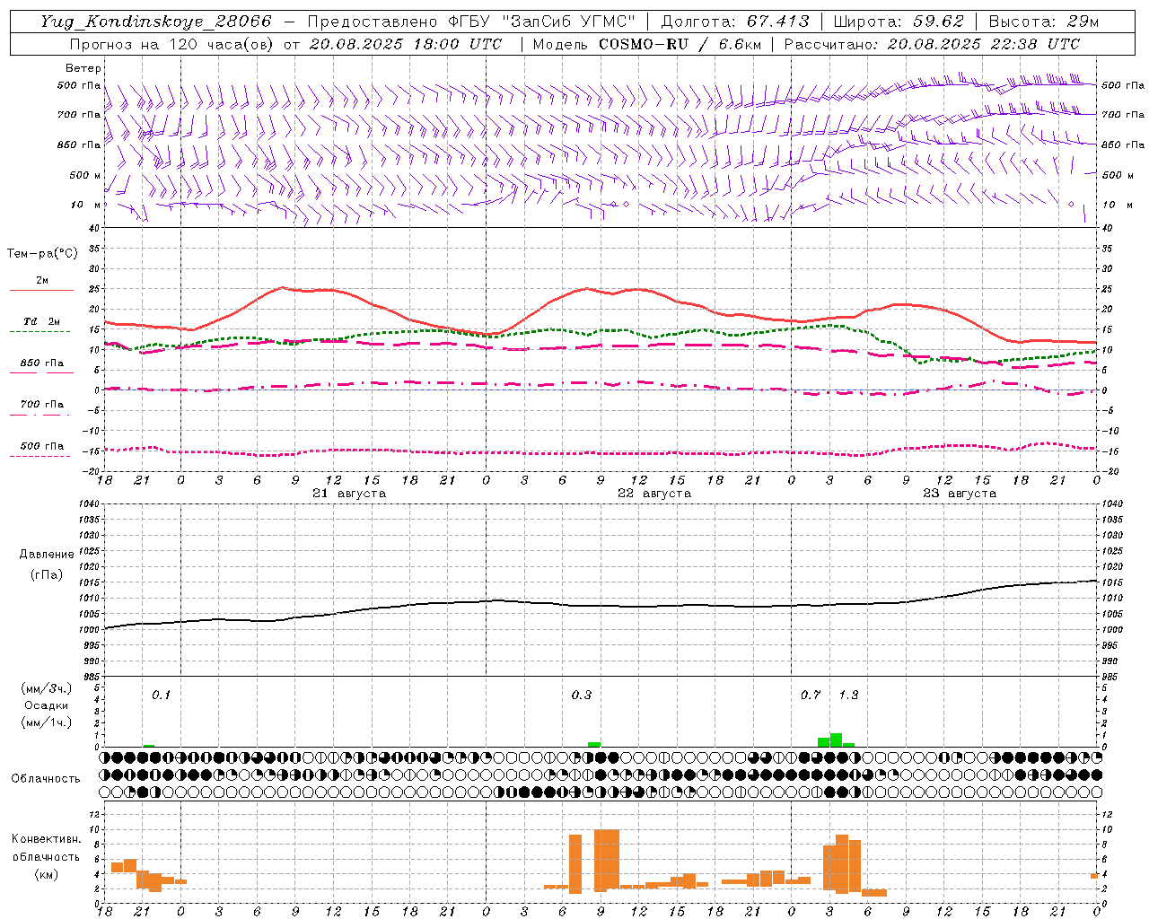Click the precipitation amount 0.1
The width and height of the screenshot is (1149, 919).
point(161,696)
